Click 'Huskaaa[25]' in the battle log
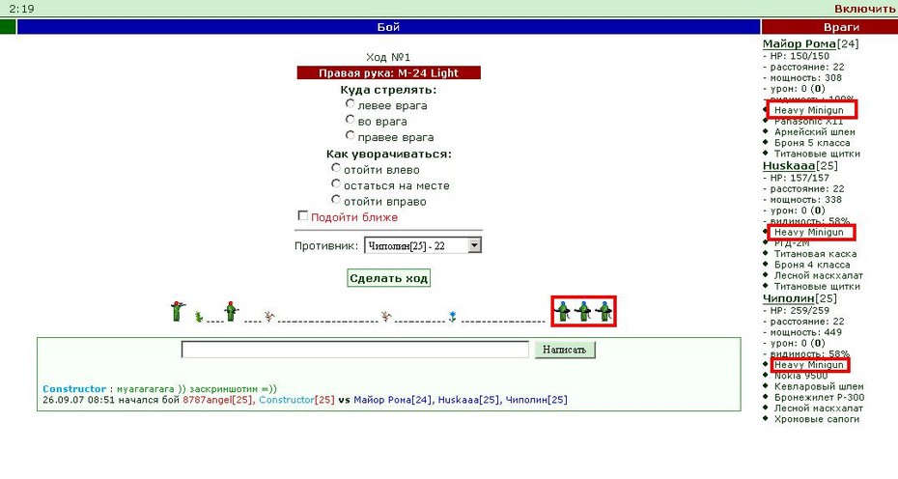898x479 pixels. [469, 400]
